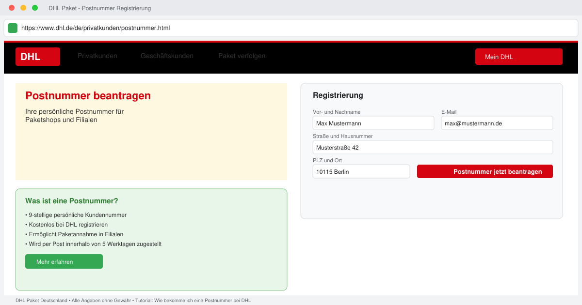Click Postnummer jetzt beantragen button
The image size is (582, 305).
485,171
